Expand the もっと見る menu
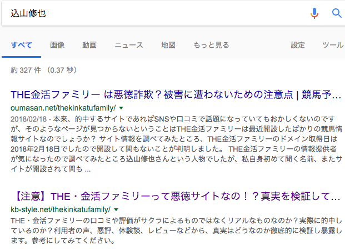The image size is (345, 250). [211, 45]
